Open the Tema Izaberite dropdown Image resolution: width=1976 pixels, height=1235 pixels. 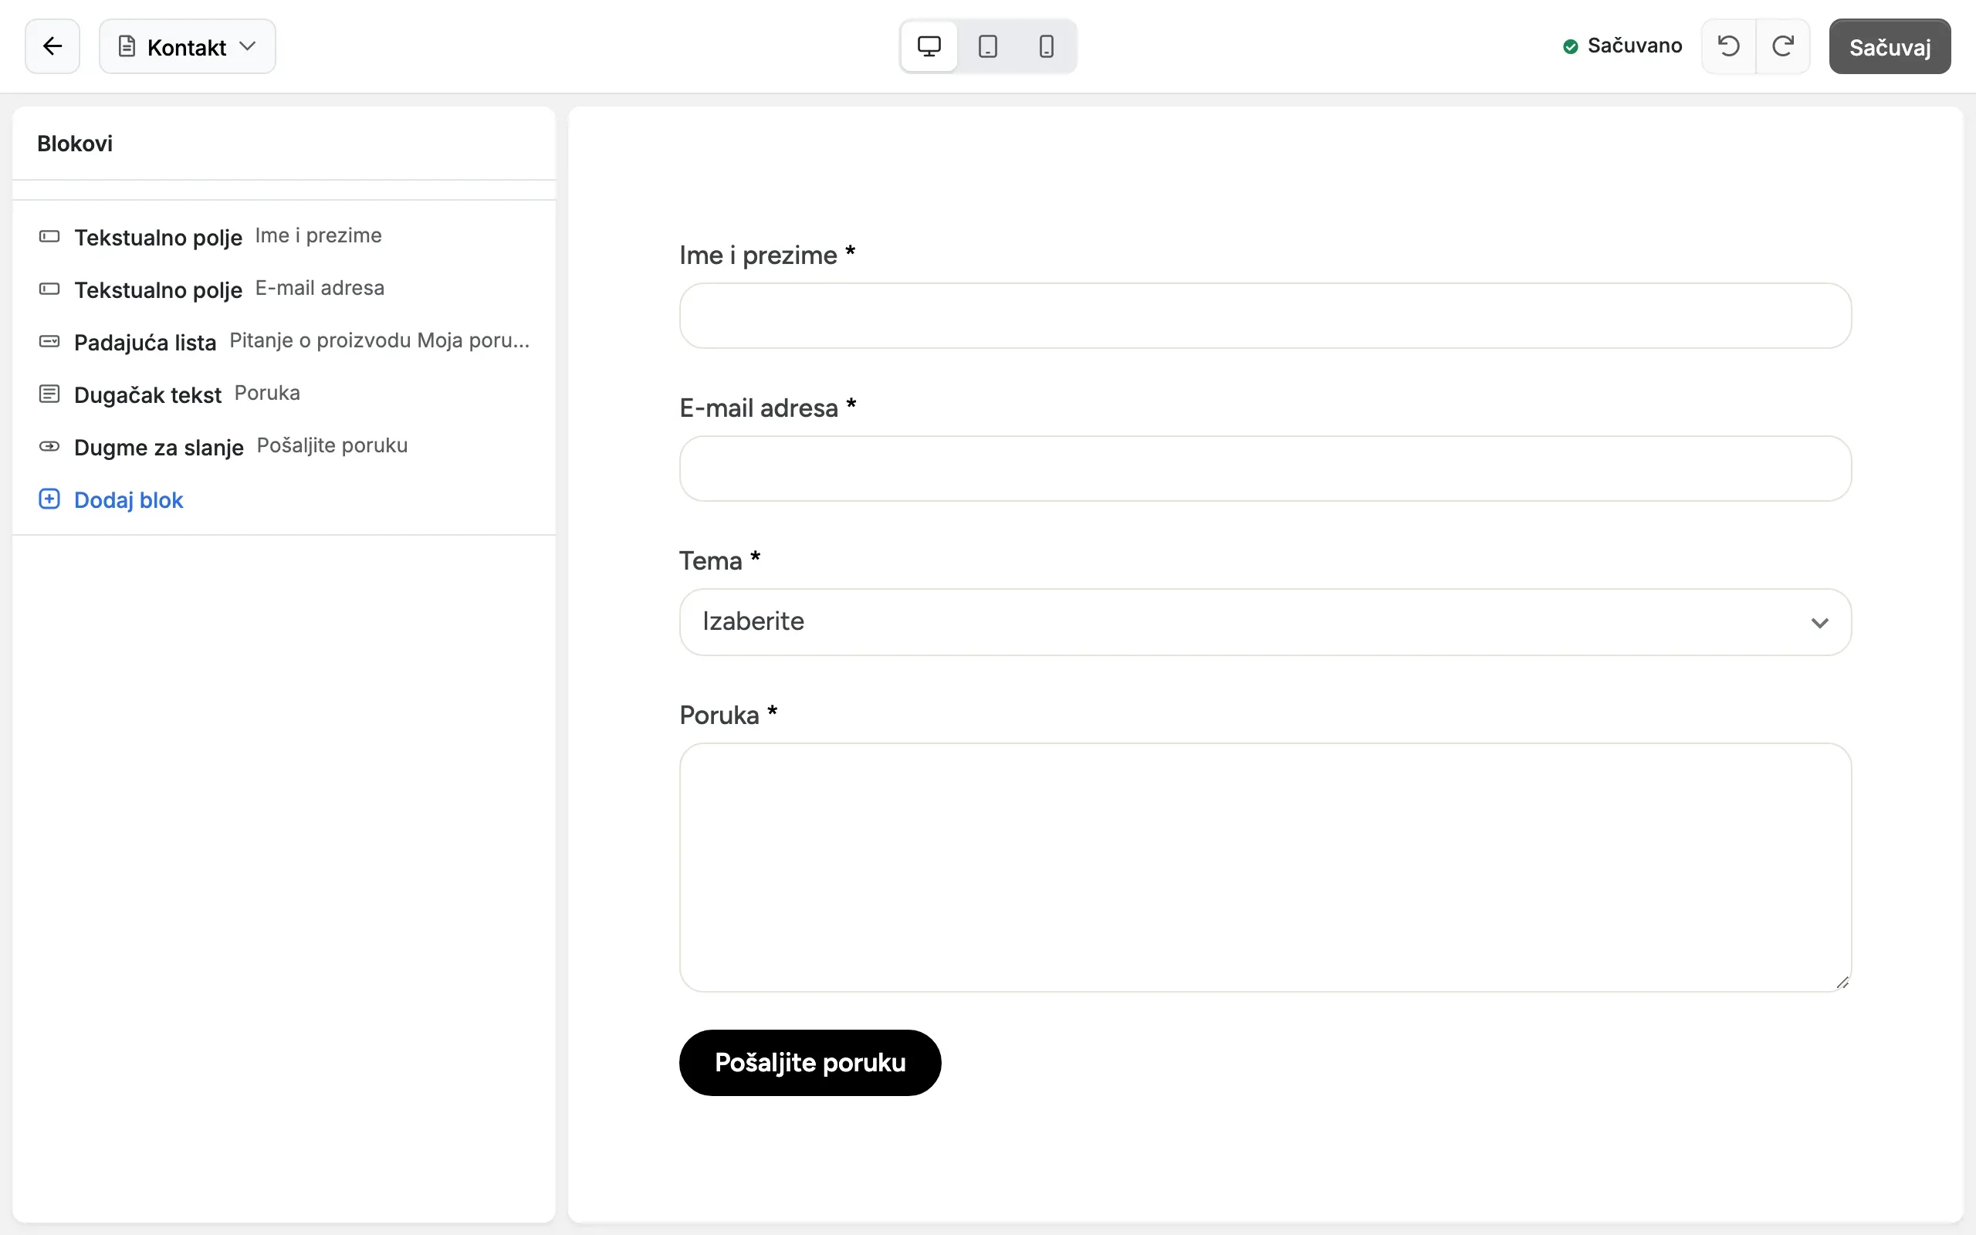click(x=1265, y=622)
